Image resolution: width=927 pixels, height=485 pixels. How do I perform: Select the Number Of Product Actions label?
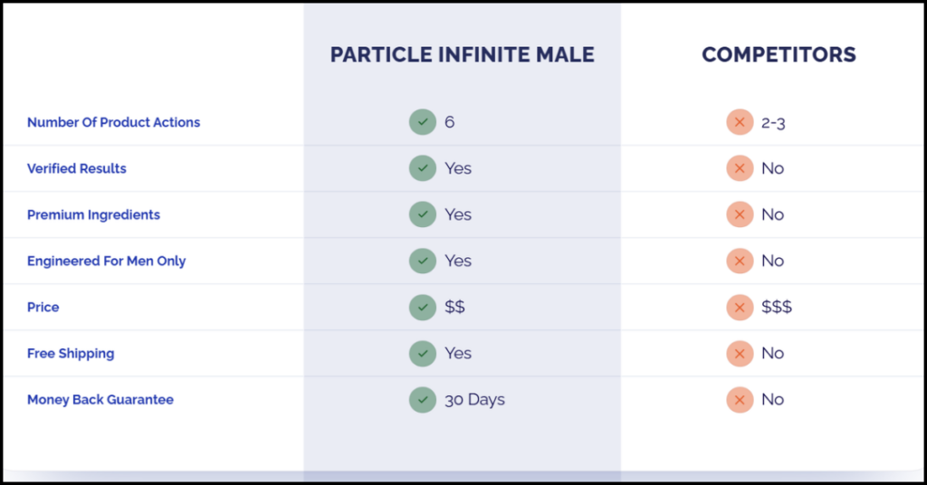[113, 122]
